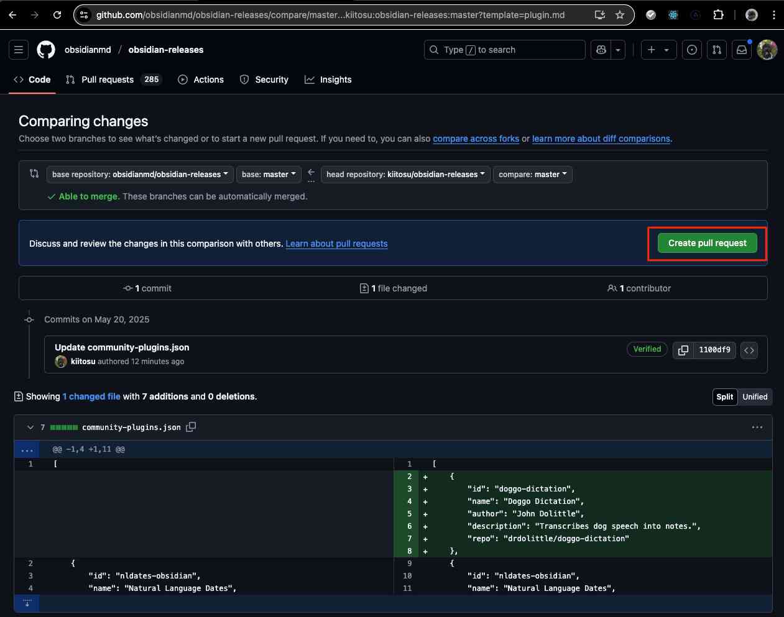
Task: Click the Create pull request button
Action: (707, 243)
